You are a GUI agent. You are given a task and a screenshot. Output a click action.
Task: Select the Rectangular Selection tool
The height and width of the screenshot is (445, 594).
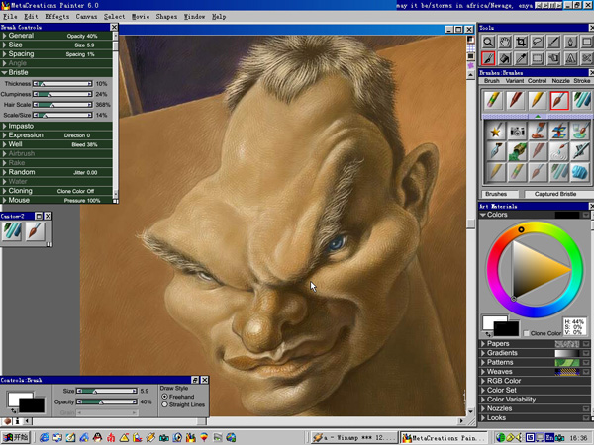coord(538,58)
